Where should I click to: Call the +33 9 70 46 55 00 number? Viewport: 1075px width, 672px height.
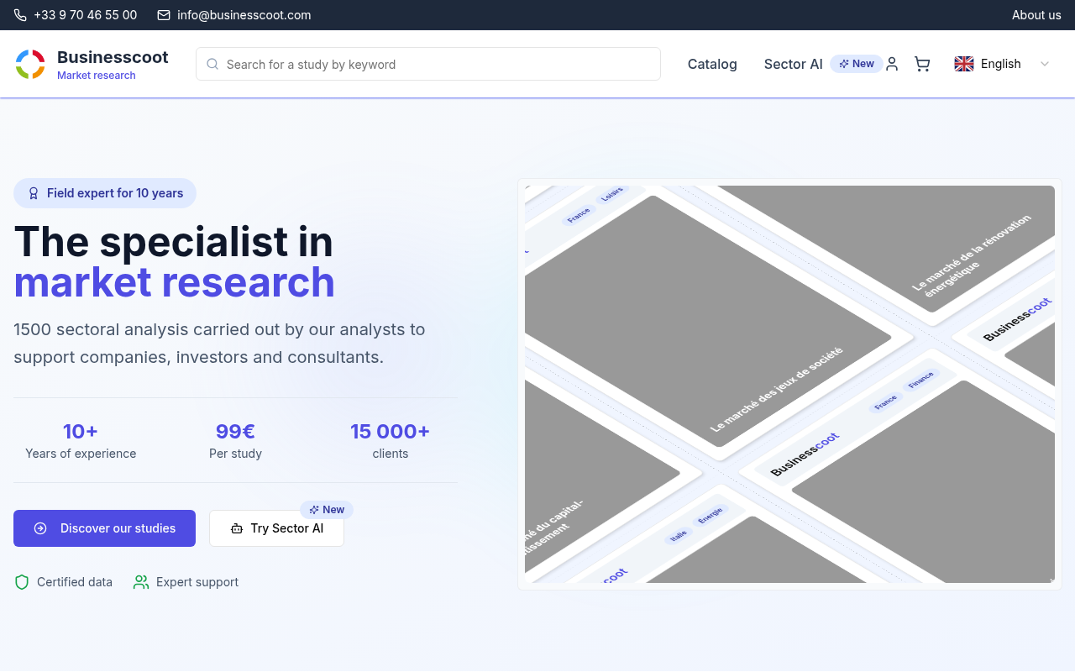click(x=86, y=15)
